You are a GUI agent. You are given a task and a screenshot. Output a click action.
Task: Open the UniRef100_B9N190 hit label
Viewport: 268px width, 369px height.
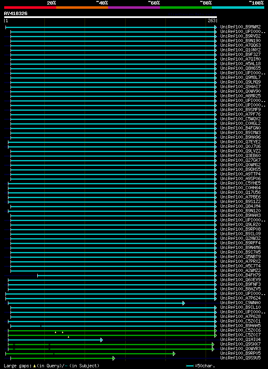coord(240,41)
